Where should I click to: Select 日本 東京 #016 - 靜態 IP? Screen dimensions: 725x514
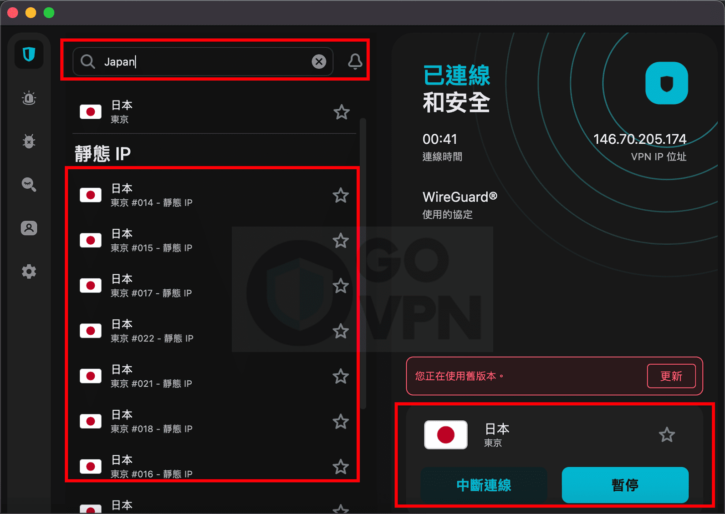(213, 467)
